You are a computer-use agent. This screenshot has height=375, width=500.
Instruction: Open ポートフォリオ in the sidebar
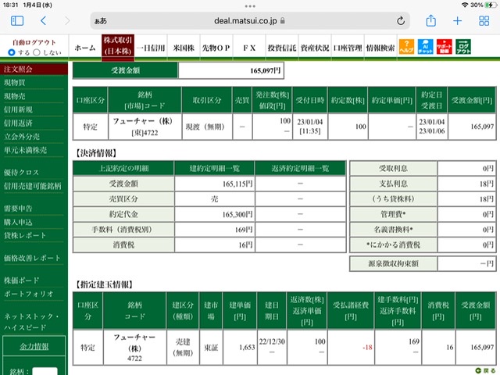(29, 294)
